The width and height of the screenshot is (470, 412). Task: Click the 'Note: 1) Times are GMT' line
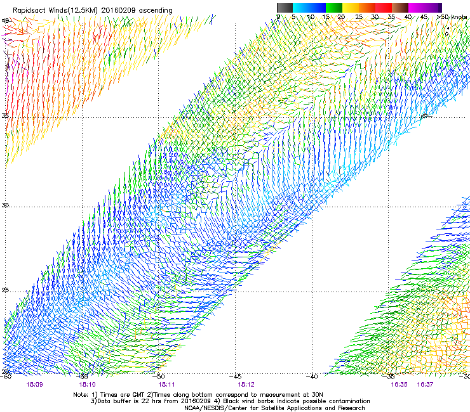pos(198,395)
